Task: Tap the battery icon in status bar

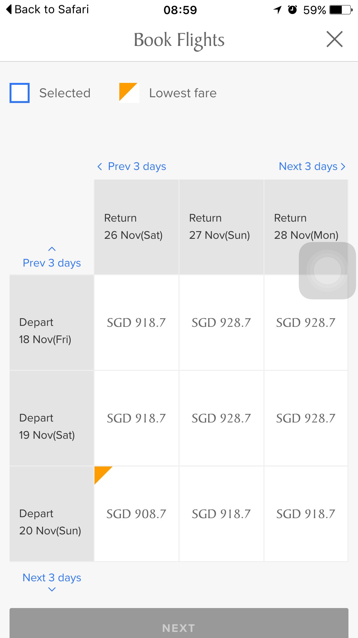Action: pos(341,10)
